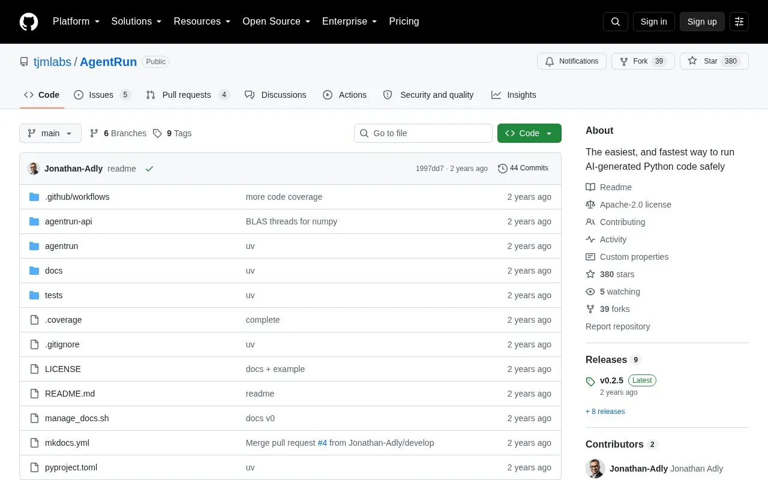Open the Pull requests tab
The width and height of the screenshot is (768, 480).
click(188, 95)
